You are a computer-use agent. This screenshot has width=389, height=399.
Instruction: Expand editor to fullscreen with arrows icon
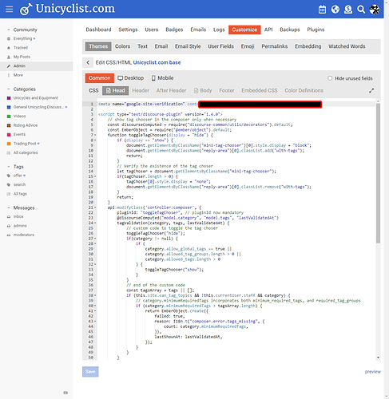click(x=371, y=90)
